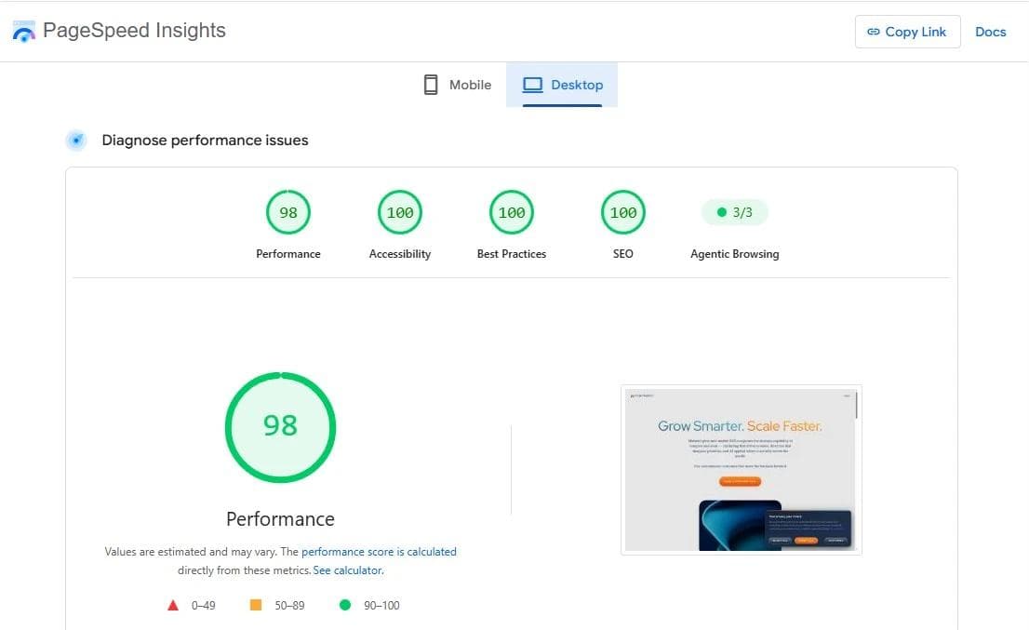Click the SEO label

click(x=622, y=254)
